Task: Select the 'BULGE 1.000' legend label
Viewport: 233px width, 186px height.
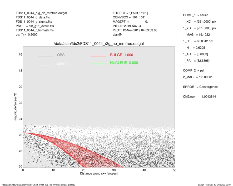Action: pos(122,55)
